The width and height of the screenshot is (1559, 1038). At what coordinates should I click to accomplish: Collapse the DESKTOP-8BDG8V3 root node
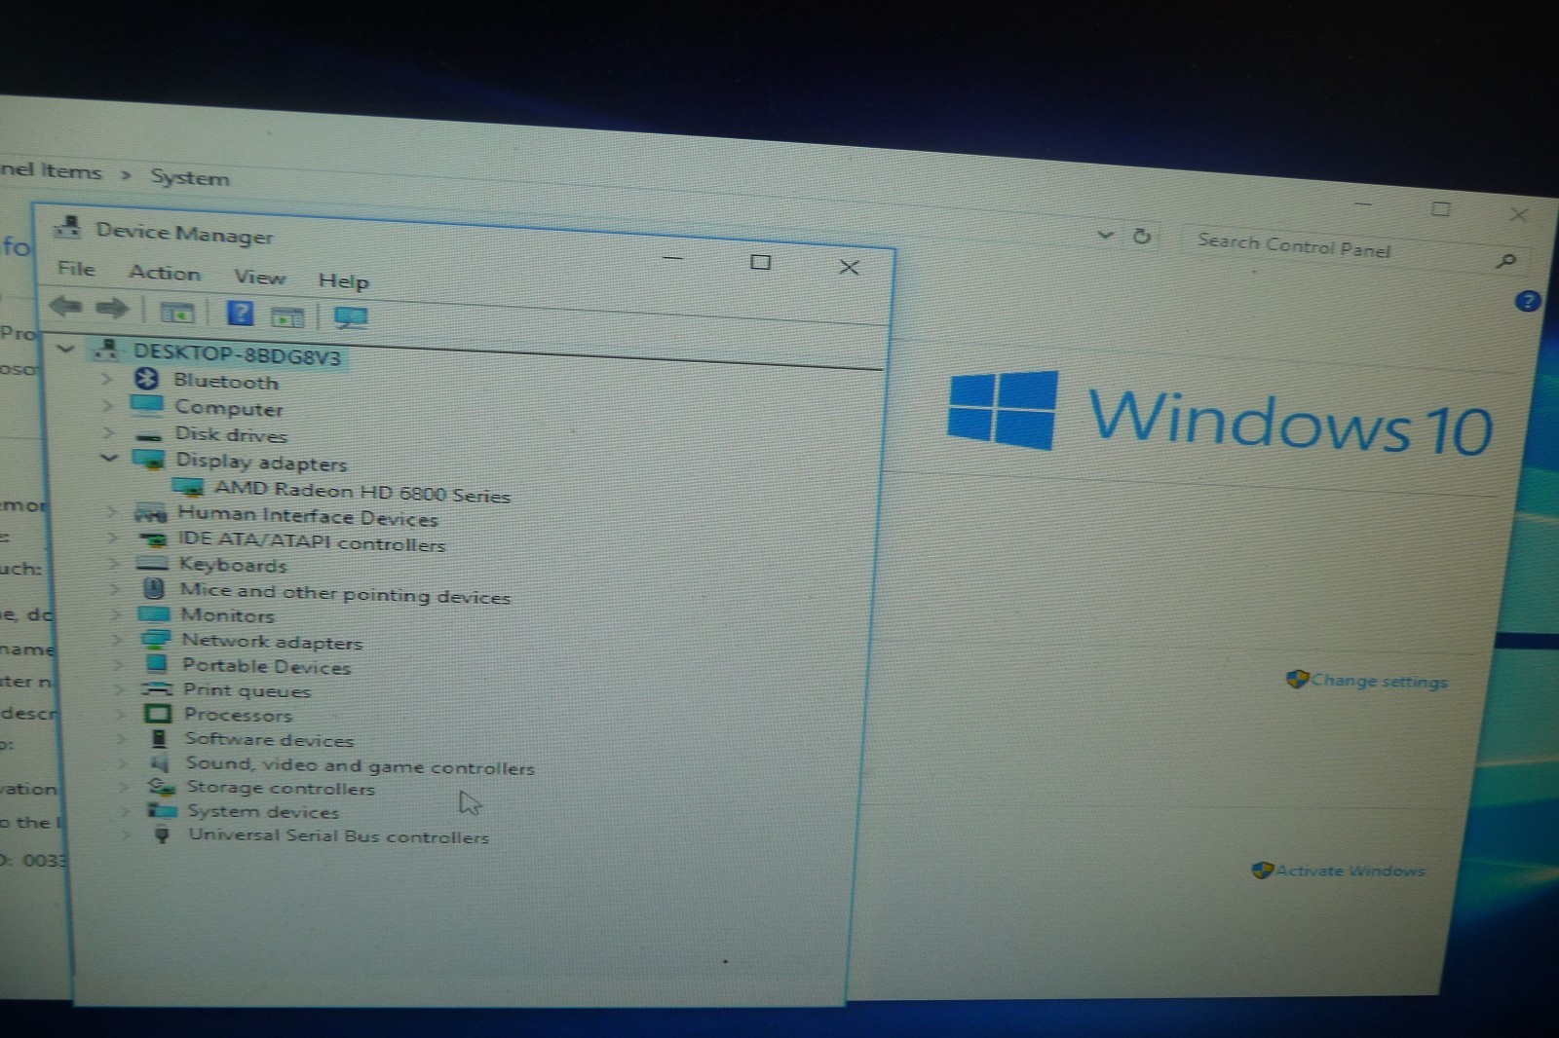tap(65, 348)
